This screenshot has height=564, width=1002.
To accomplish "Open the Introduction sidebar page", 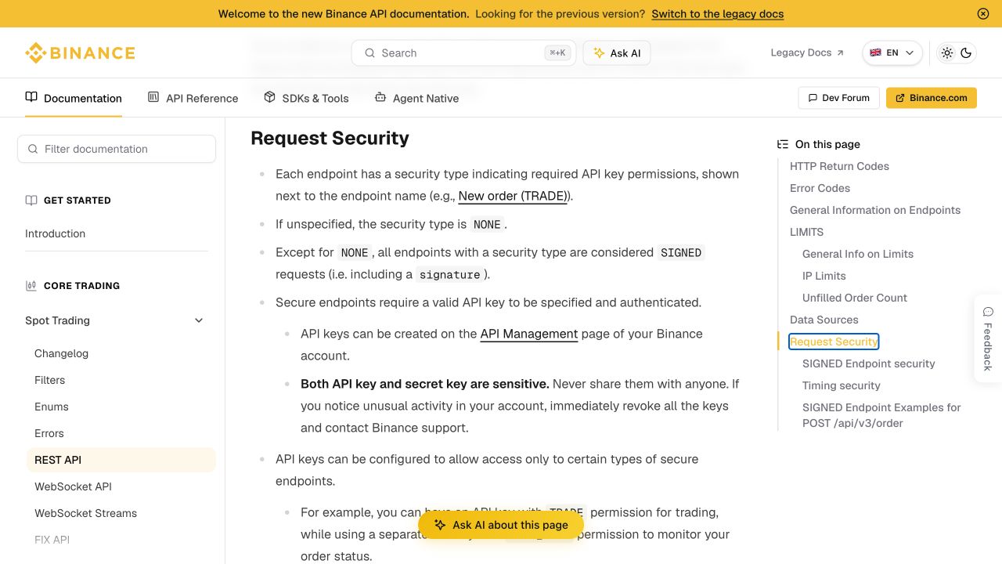I will pos(55,233).
